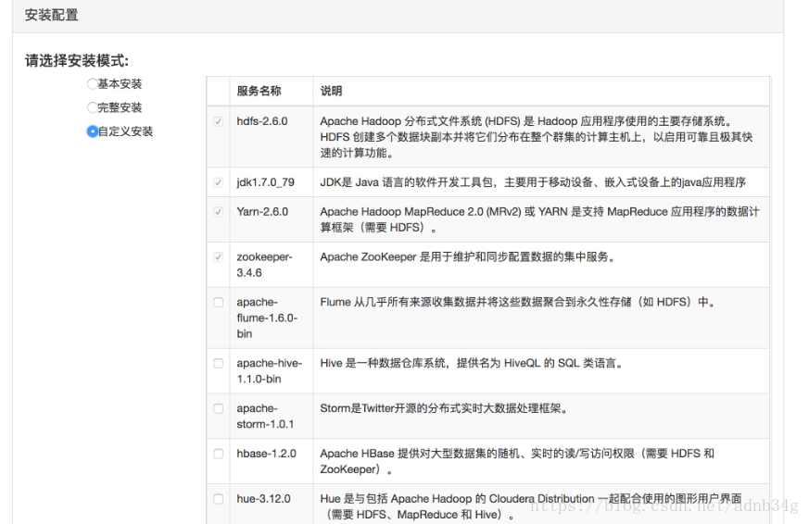Viewport: 809px width, 524px height.
Task: Tick the hue-3.12.0 checkbox
Action: click(x=218, y=499)
